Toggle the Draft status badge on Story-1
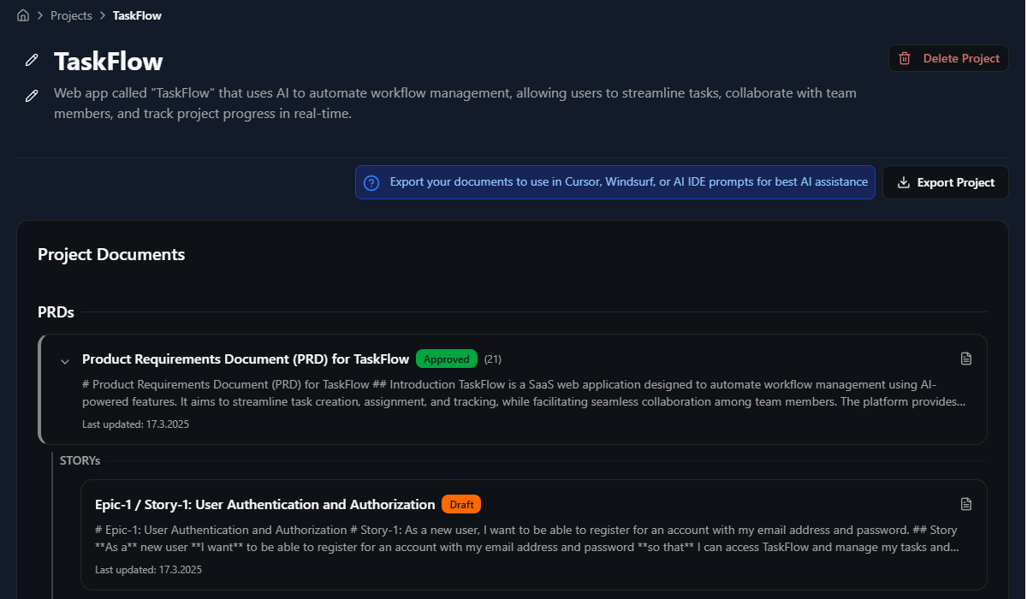 pos(461,504)
